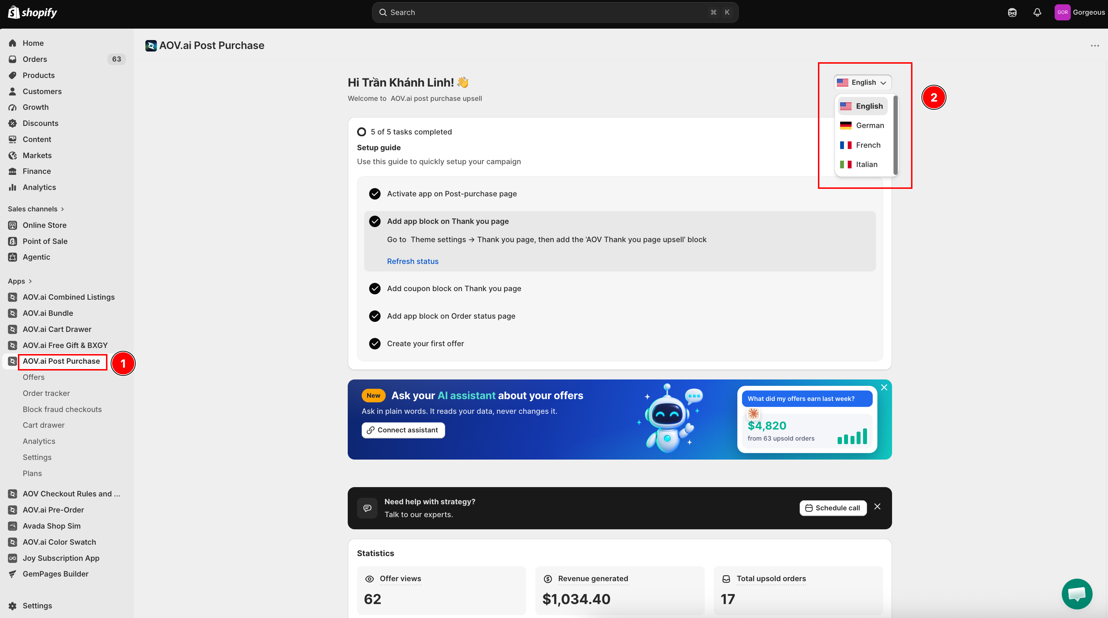The height and width of the screenshot is (618, 1108).
Task: Open the Offers sub-page
Action: [x=34, y=377]
